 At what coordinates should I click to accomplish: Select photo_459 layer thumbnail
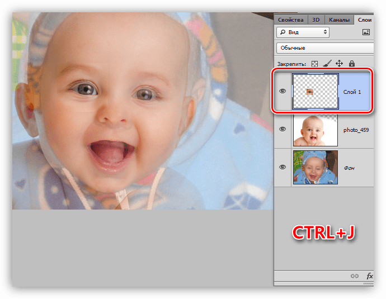(316, 130)
